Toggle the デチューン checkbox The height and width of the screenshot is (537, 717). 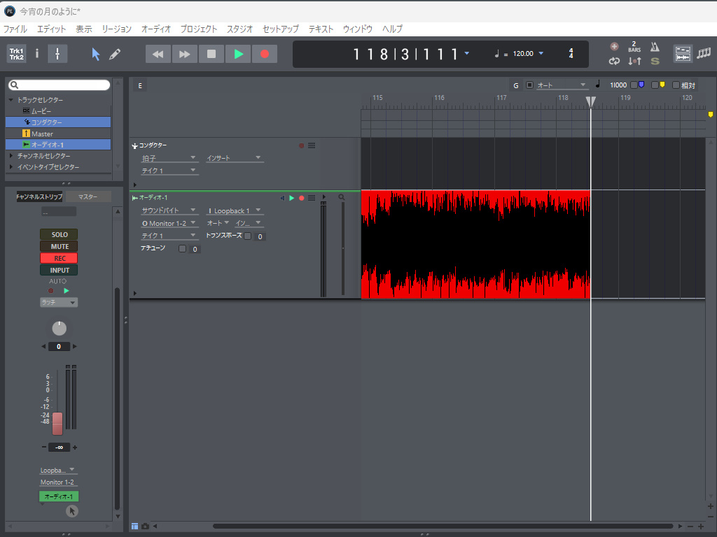182,248
